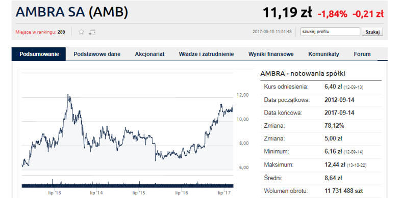
Task: Switch to the Podstawowe dane tab
Action: [97, 54]
